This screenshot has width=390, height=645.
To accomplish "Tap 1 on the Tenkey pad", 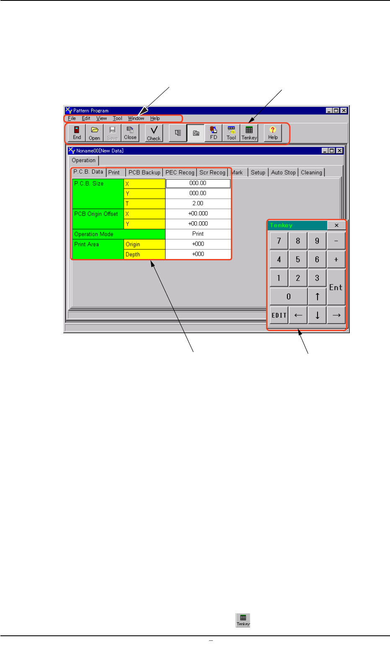I will [x=279, y=278].
